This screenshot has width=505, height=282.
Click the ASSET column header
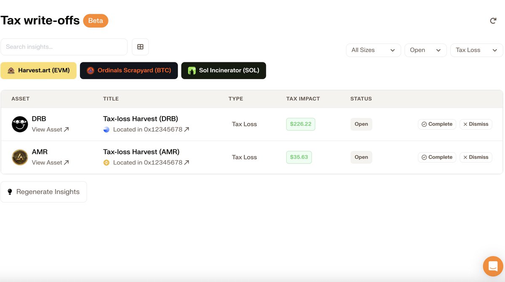click(20, 99)
